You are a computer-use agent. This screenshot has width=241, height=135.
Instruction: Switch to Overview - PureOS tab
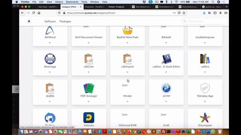95,7
